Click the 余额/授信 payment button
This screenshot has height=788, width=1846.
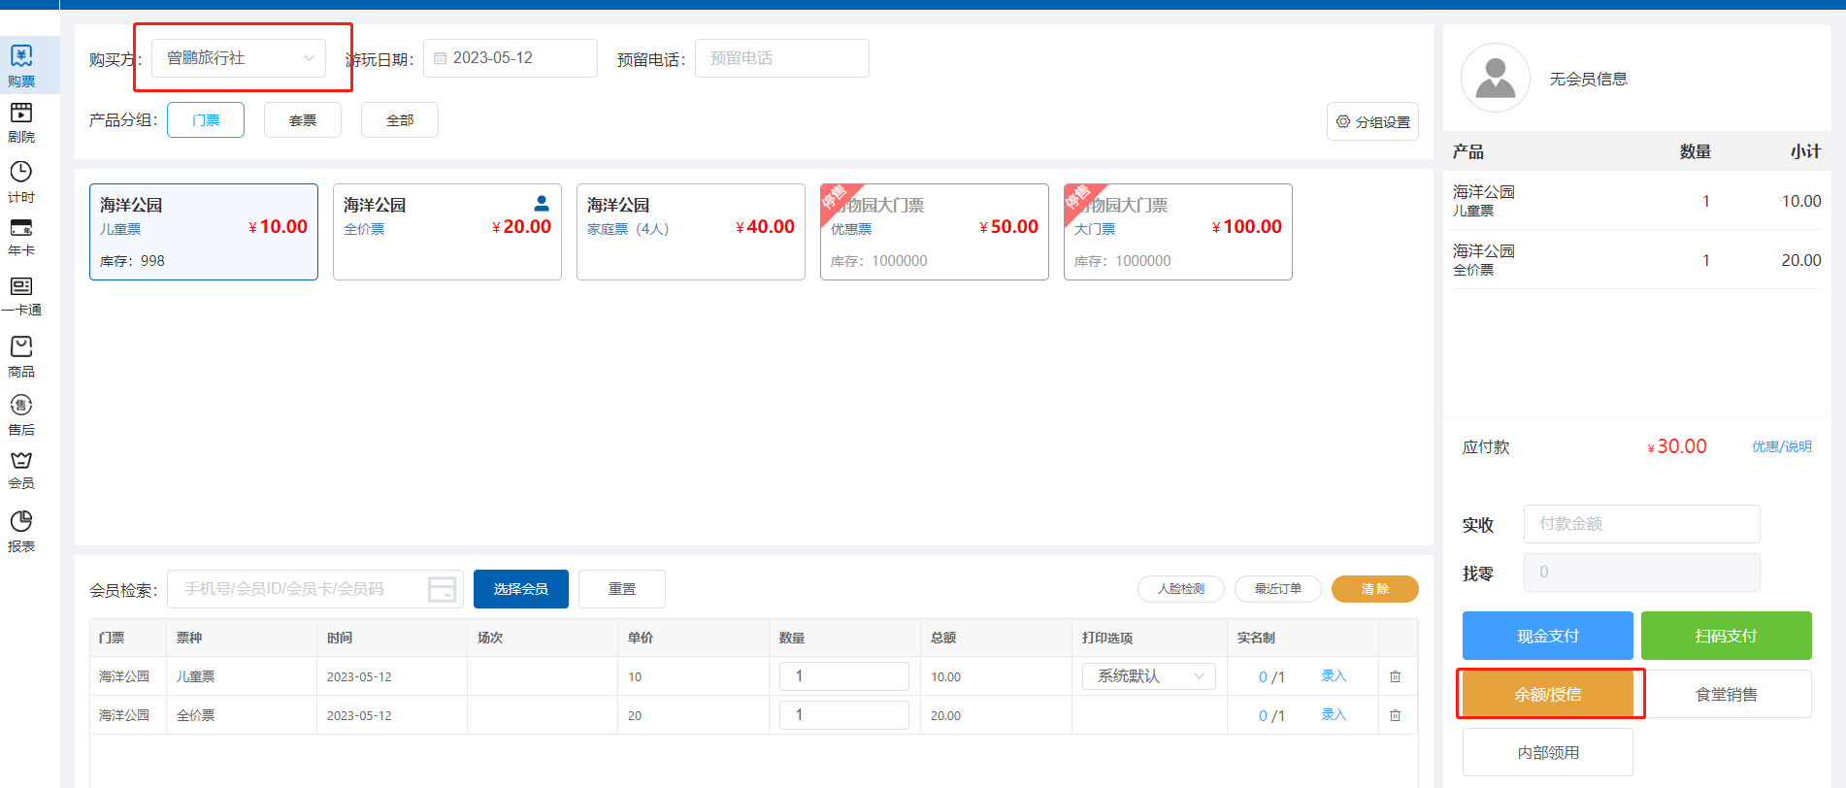[1547, 694]
